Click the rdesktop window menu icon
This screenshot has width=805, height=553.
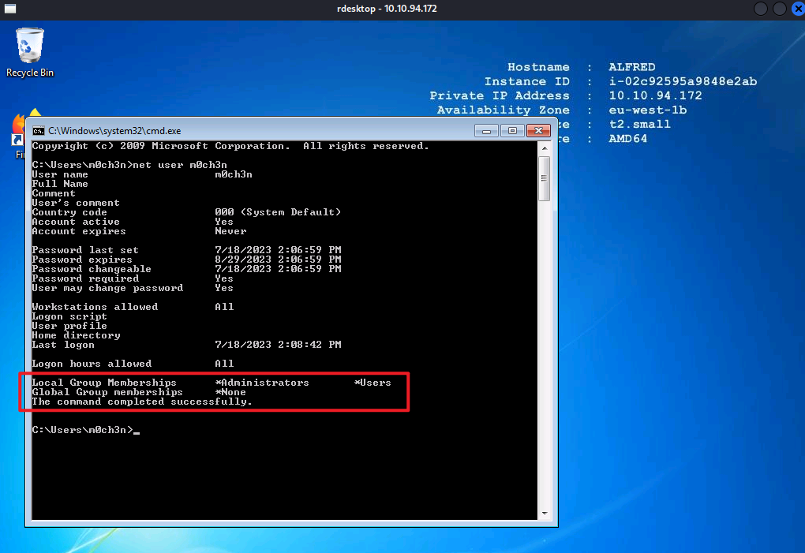9,8
